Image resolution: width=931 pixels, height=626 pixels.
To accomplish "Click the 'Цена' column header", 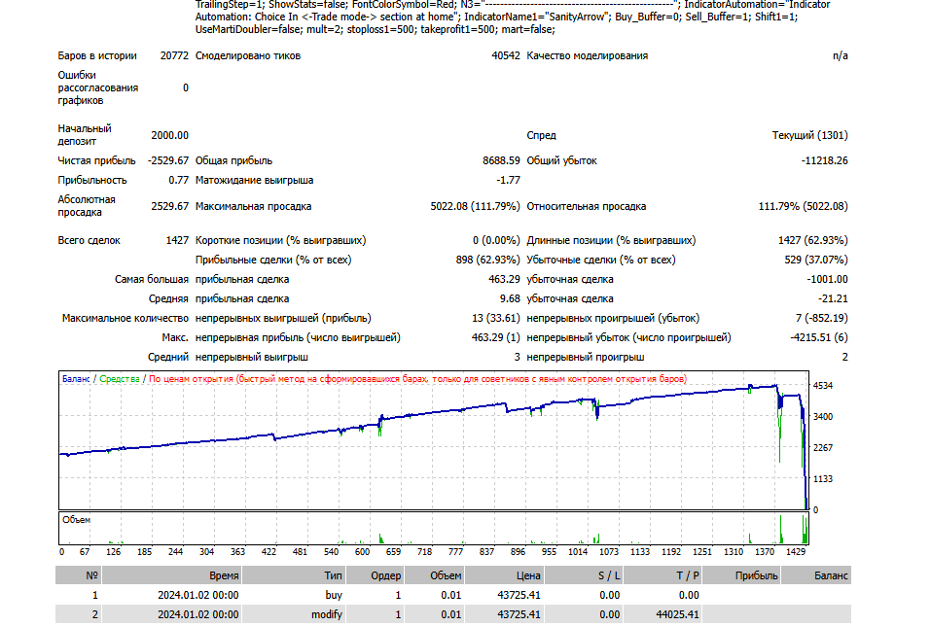I will 528,575.
